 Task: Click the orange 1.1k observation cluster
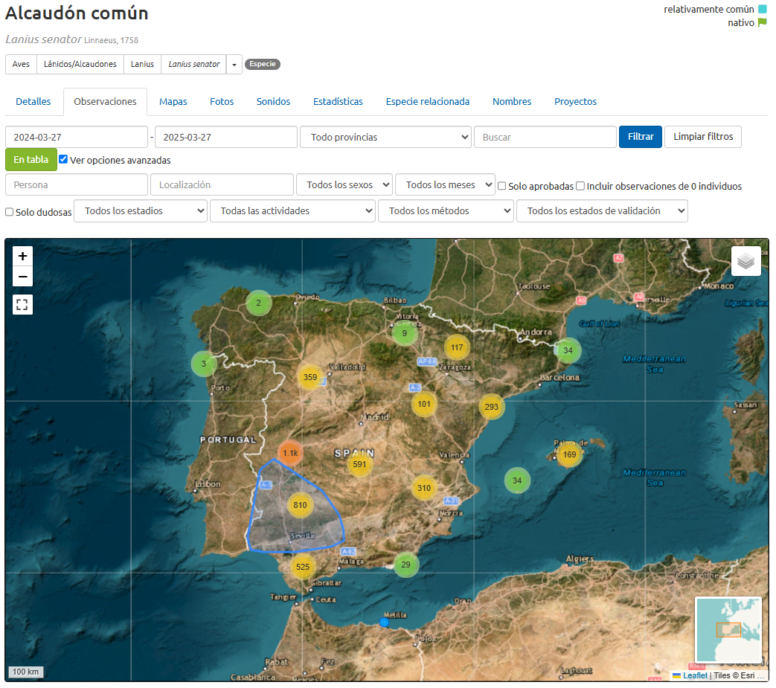click(290, 453)
